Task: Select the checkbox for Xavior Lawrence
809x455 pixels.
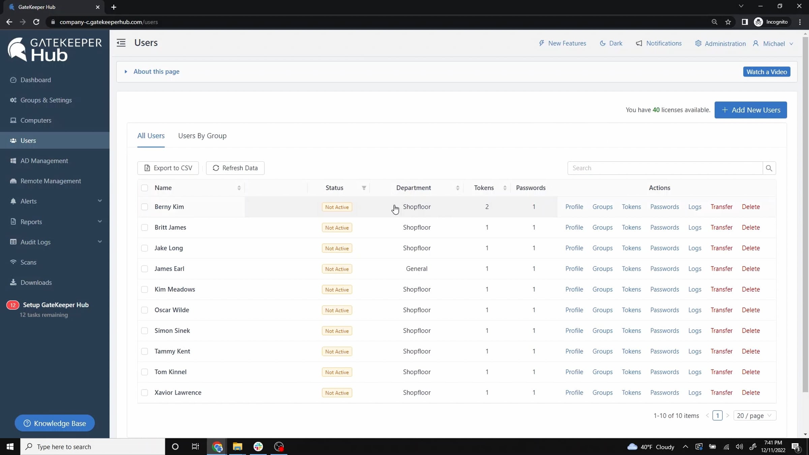Action: point(145,393)
